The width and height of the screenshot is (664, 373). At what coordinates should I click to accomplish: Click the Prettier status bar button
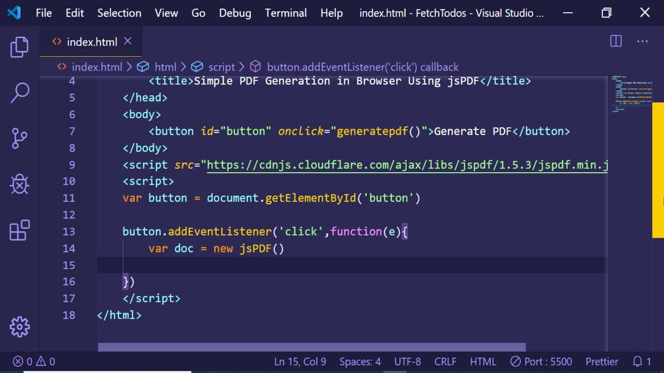[x=602, y=362]
